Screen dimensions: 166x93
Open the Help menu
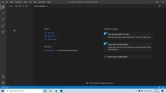point(49,2)
